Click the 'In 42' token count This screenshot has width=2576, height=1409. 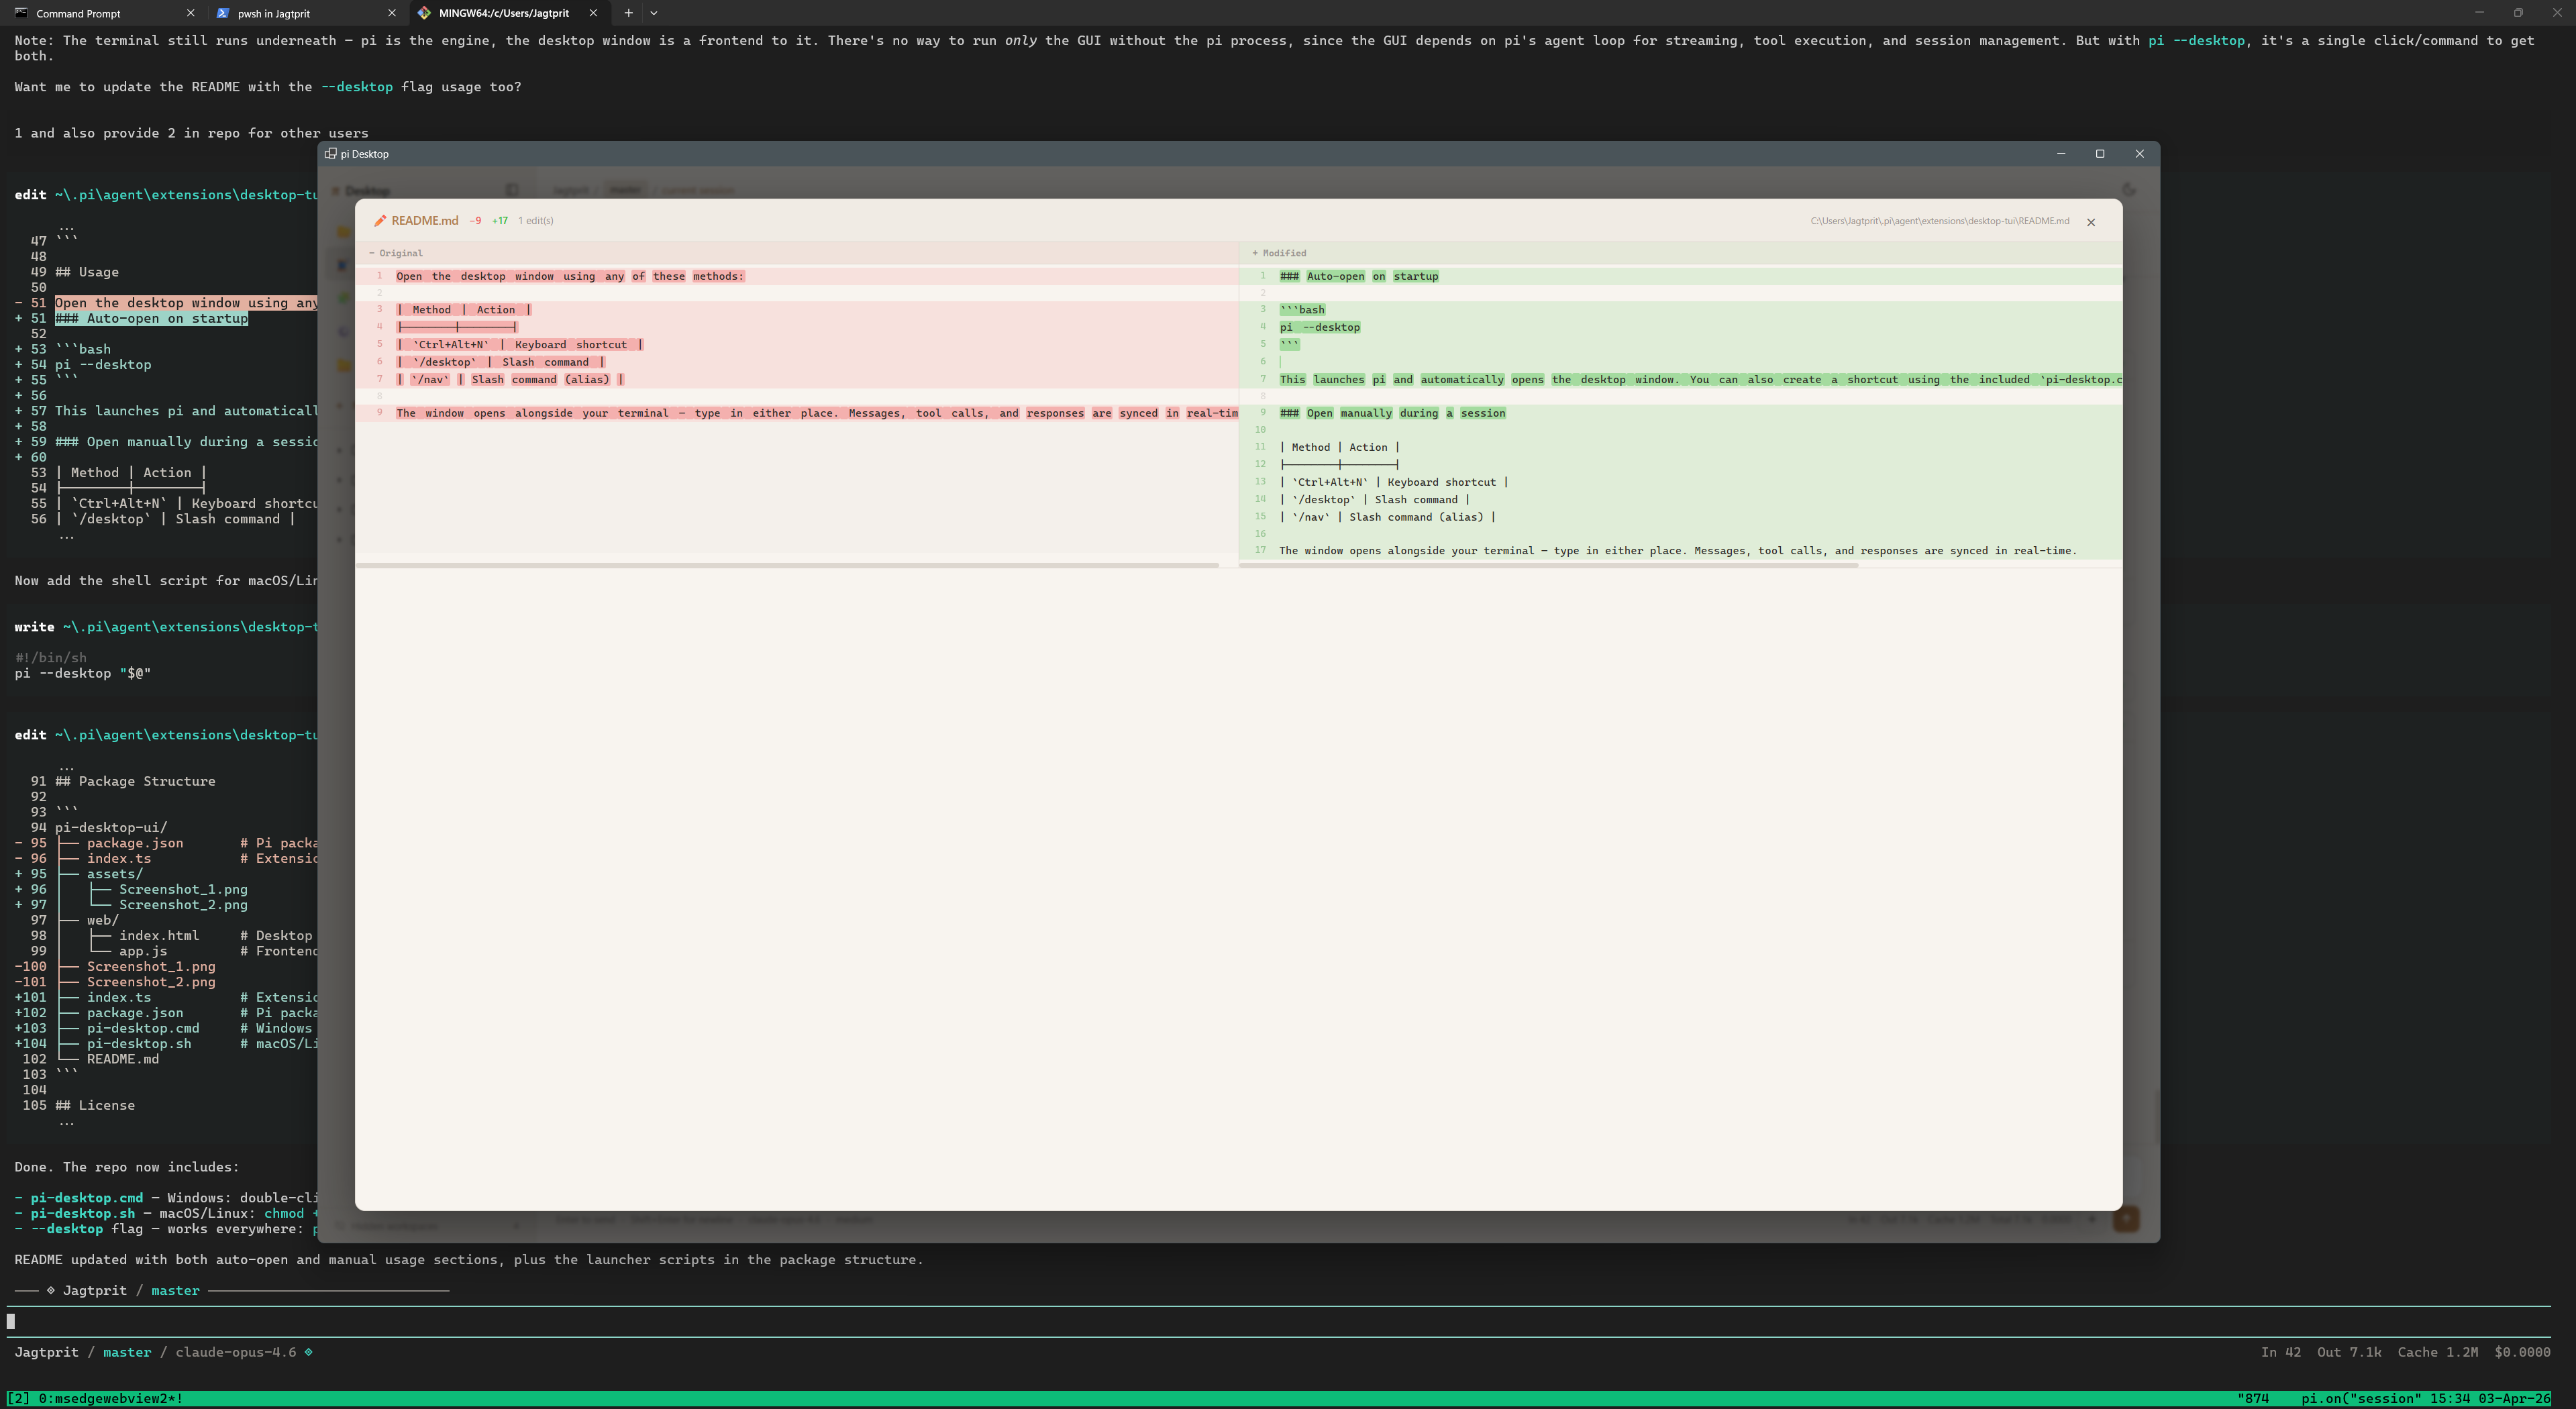point(2280,1352)
